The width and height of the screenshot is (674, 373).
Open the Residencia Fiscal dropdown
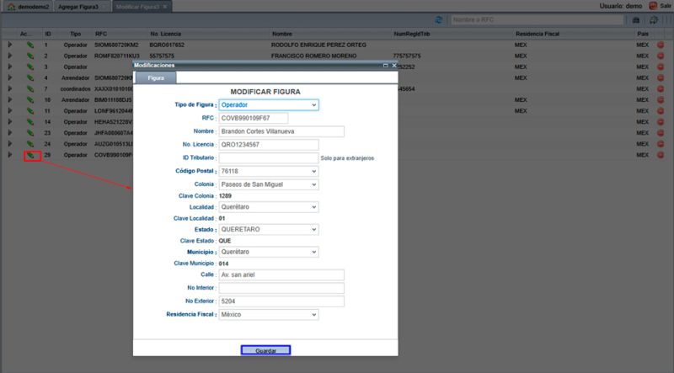click(268, 315)
